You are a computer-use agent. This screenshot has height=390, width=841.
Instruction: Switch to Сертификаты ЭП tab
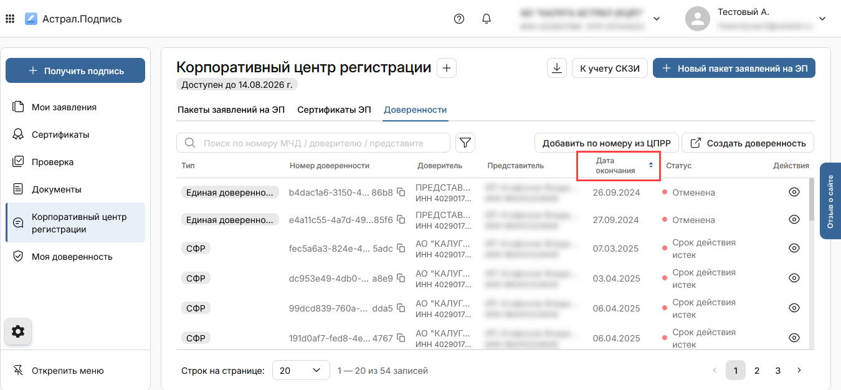(x=334, y=110)
